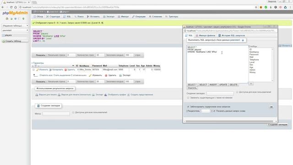The width and height of the screenshot is (293, 165).
Task: Expand the 'Параметры' options link
Action: pyautogui.click(x=38, y=63)
